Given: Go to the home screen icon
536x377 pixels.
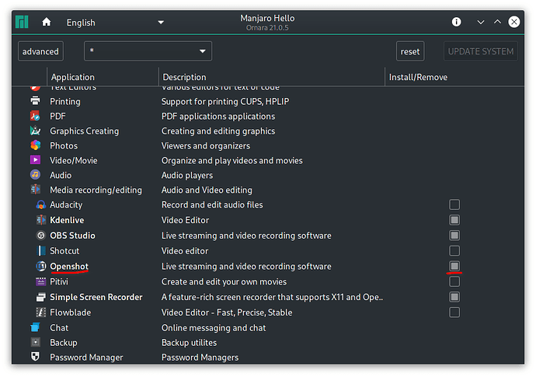Looking at the screenshot, I should point(47,23).
